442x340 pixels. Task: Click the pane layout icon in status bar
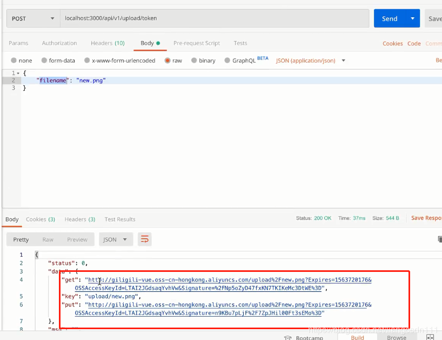click(430, 337)
